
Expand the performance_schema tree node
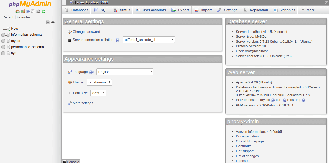pyautogui.click(x=3, y=47)
